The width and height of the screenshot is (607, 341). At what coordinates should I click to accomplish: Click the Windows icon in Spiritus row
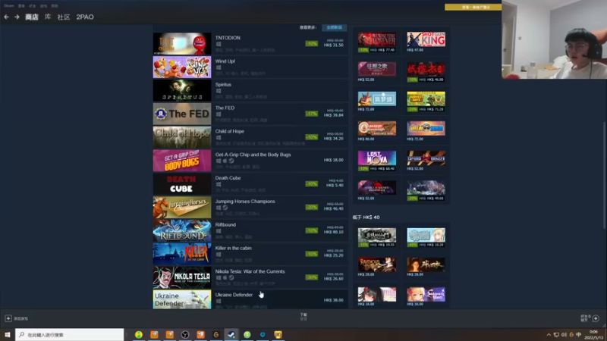(x=219, y=91)
